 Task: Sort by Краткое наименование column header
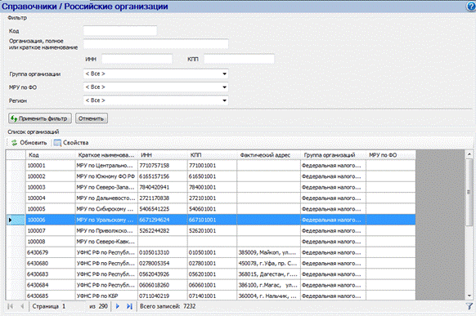(x=106, y=155)
